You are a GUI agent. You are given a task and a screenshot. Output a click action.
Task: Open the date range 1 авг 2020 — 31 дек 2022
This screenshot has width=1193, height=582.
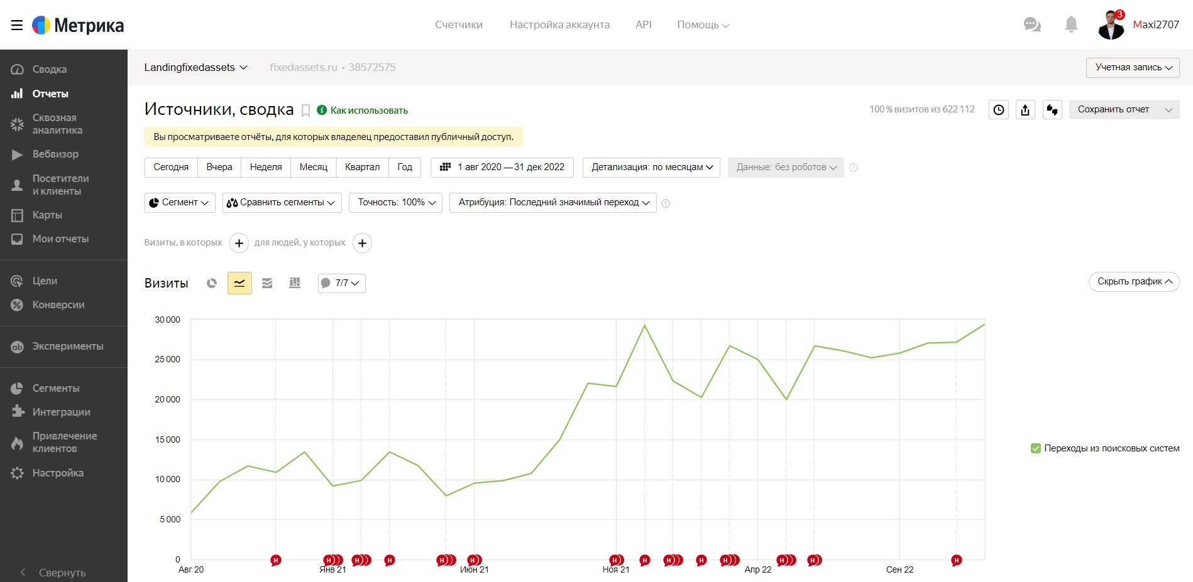coord(502,167)
